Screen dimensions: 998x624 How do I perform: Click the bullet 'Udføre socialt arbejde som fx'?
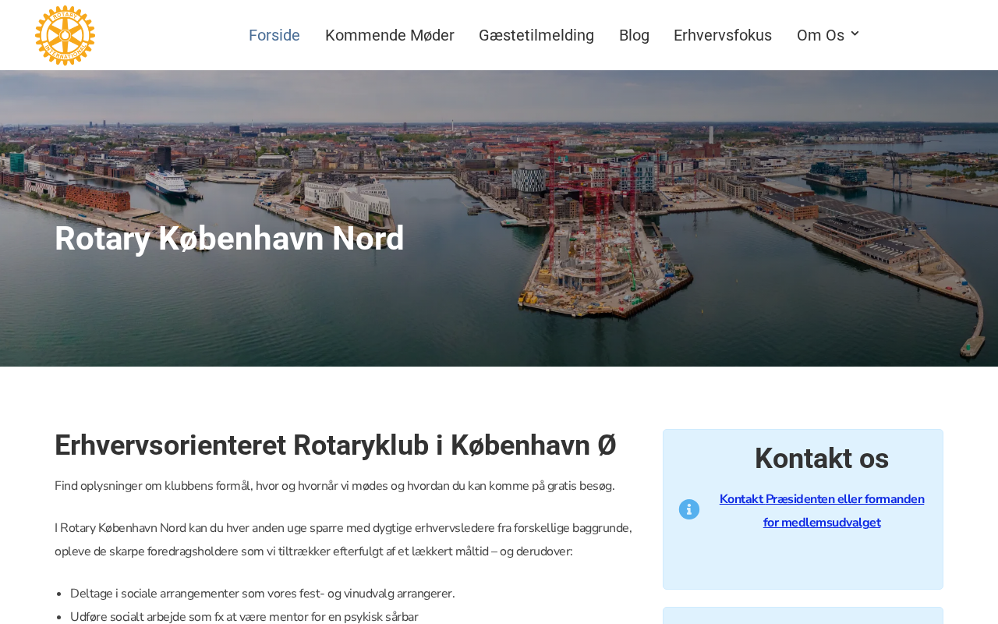(244, 616)
